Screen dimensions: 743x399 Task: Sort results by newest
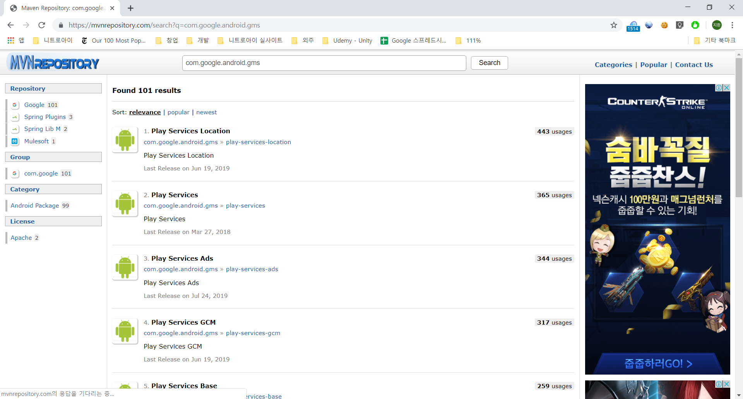pyautogui.click(x=206, y=112)
